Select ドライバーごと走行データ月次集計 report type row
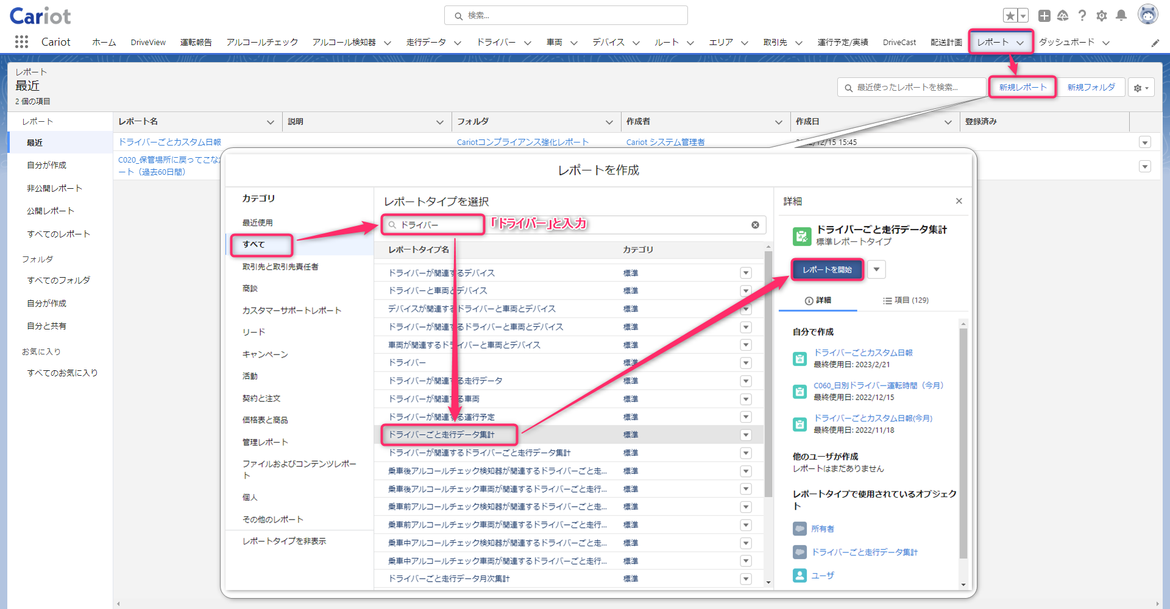This screenshot has width=1170, height=609. pos(570,579)
